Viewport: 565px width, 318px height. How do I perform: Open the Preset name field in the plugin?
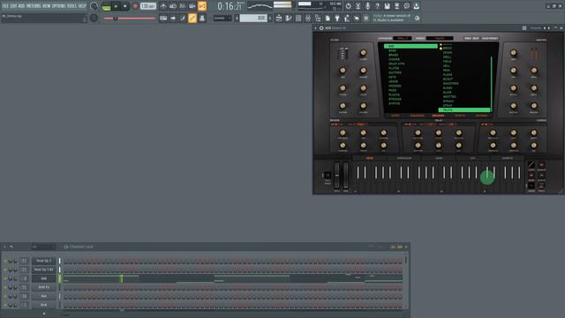(440, 38)
